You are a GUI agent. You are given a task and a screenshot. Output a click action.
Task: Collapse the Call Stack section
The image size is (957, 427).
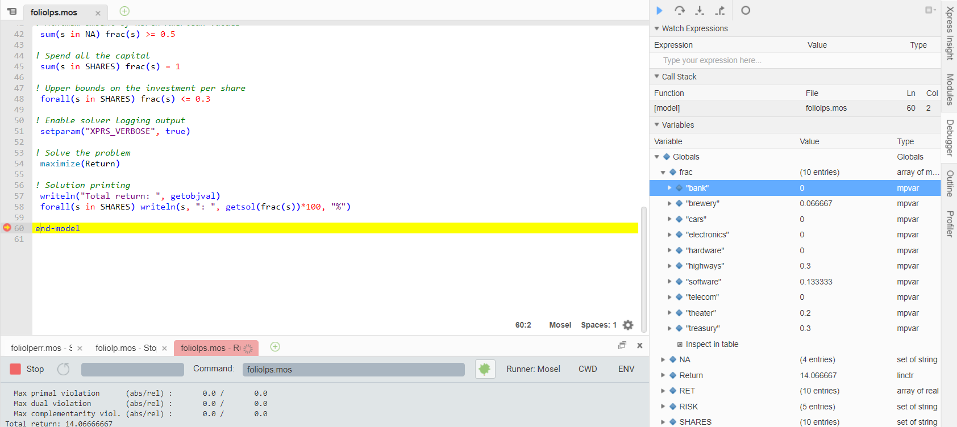click(657, 77)
